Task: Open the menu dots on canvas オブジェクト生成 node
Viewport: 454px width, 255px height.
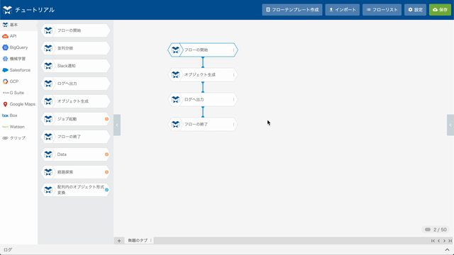Action: point(233,74)
